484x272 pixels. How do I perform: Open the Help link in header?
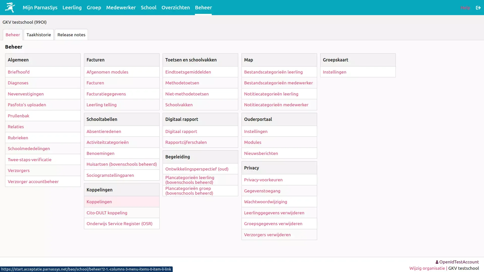click(465, 8)
